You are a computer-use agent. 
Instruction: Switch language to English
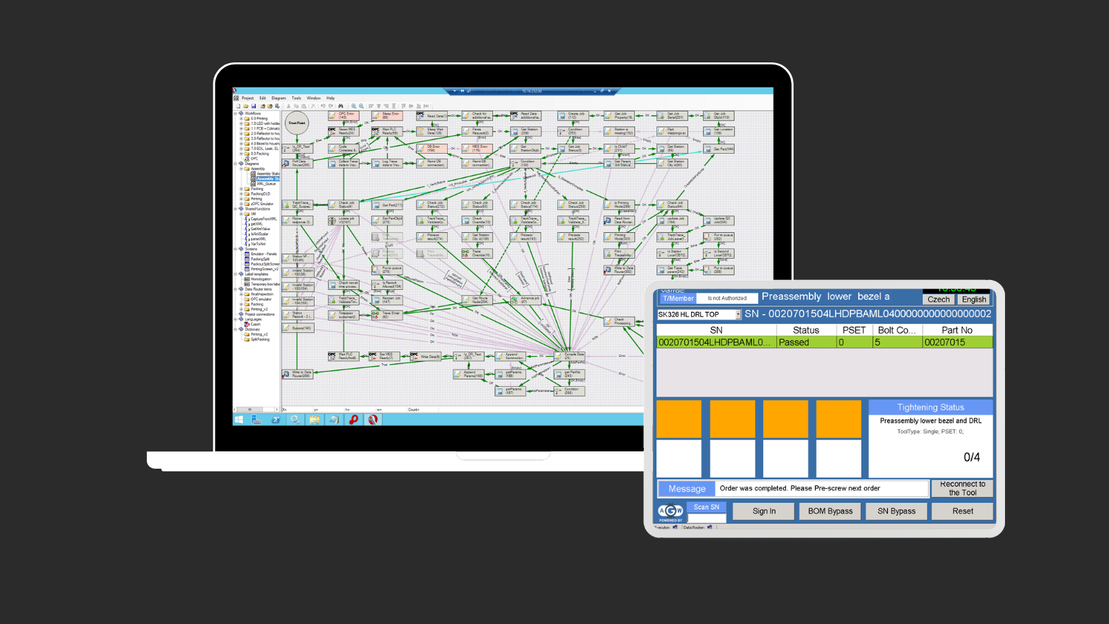[x=974, y=300]
